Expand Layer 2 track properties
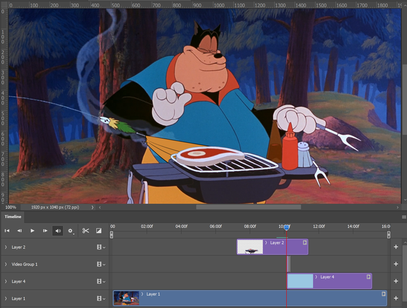 click(x=6, y=247)
